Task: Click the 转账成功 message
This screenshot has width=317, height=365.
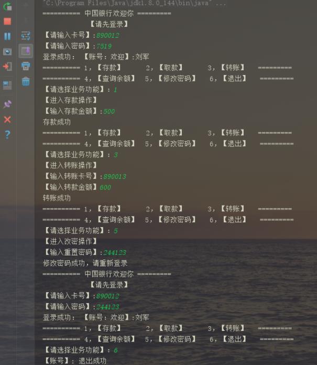Action: [x=57, y=198]
